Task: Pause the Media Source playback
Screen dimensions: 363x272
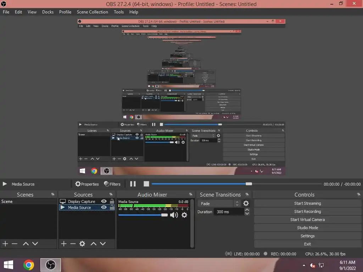Action: (x=133, y=184)
